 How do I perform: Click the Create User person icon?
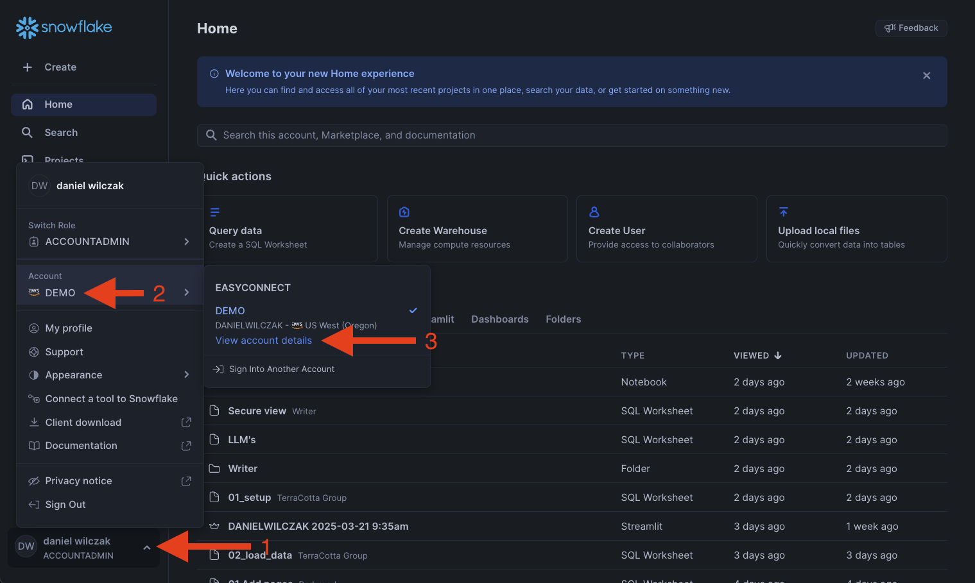pos(594,212)
